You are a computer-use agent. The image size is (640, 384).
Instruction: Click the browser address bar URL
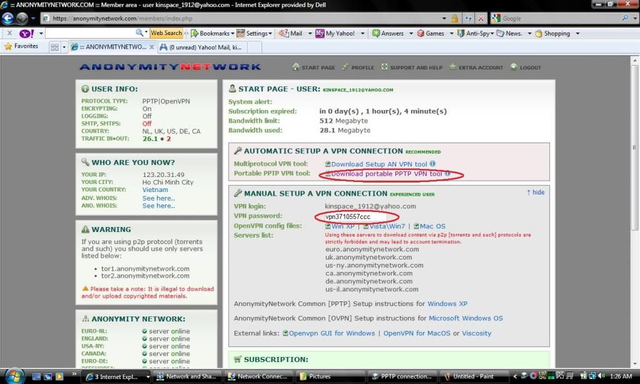click(x=123, y=18)
